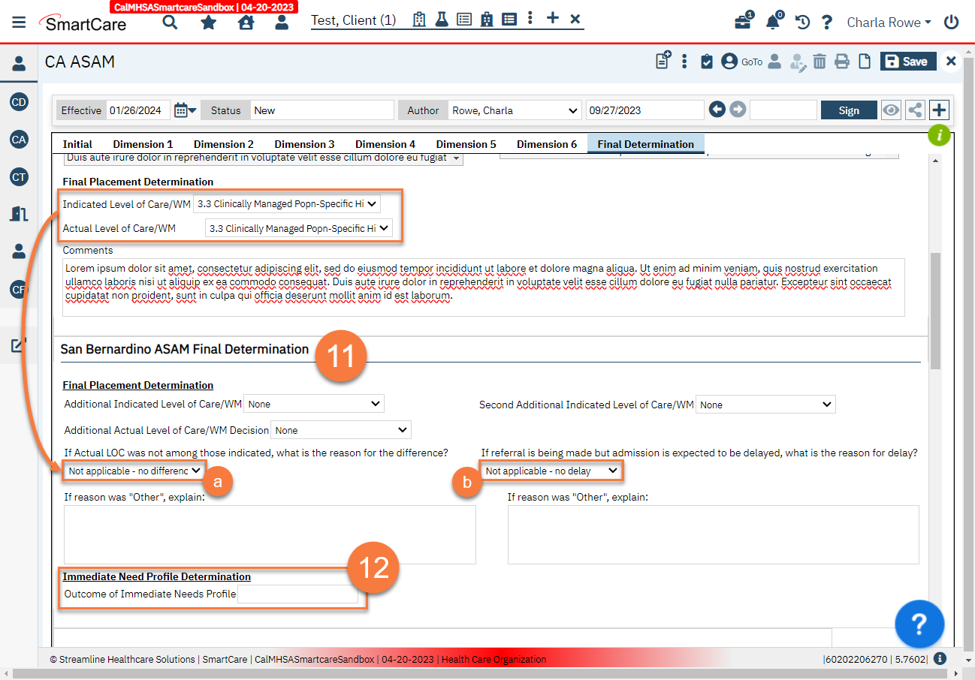Click the search magnifier icon in top bar
The image size is (975, 680).
tap(171, 22)
